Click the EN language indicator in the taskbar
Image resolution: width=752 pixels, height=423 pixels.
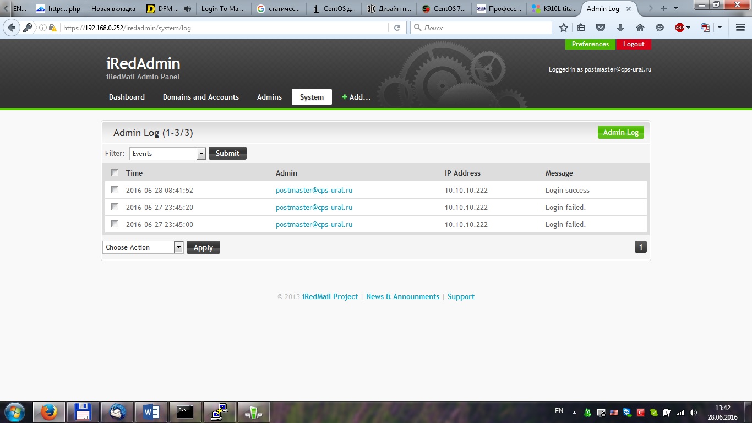(559, 411)
